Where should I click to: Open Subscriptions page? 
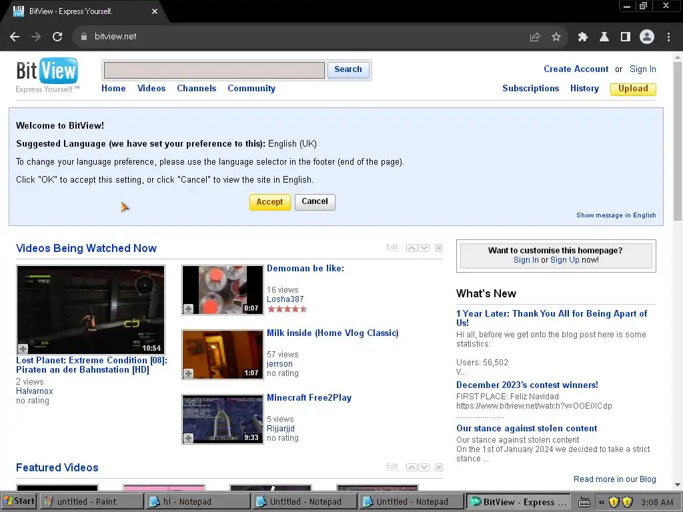[530, 89]
